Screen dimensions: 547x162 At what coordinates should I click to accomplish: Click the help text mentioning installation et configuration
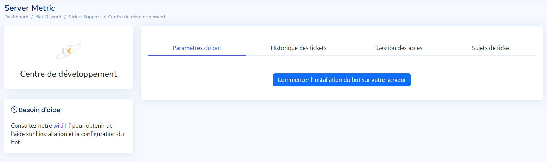pos(67,134)
